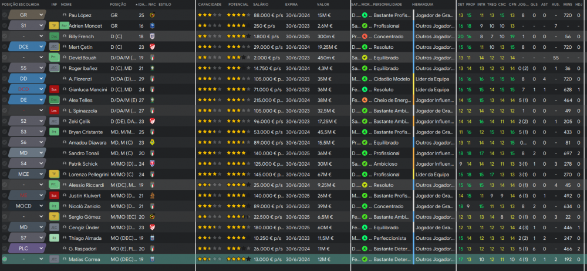Image resolution: width=587 pixels, height=271 pixels.
Task: Sort by the SALÁRIO column header
Action: coord(261,5)
